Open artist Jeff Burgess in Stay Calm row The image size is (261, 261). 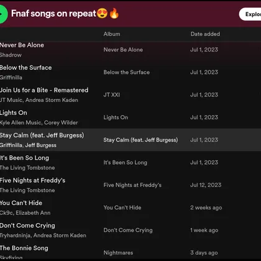40,145
